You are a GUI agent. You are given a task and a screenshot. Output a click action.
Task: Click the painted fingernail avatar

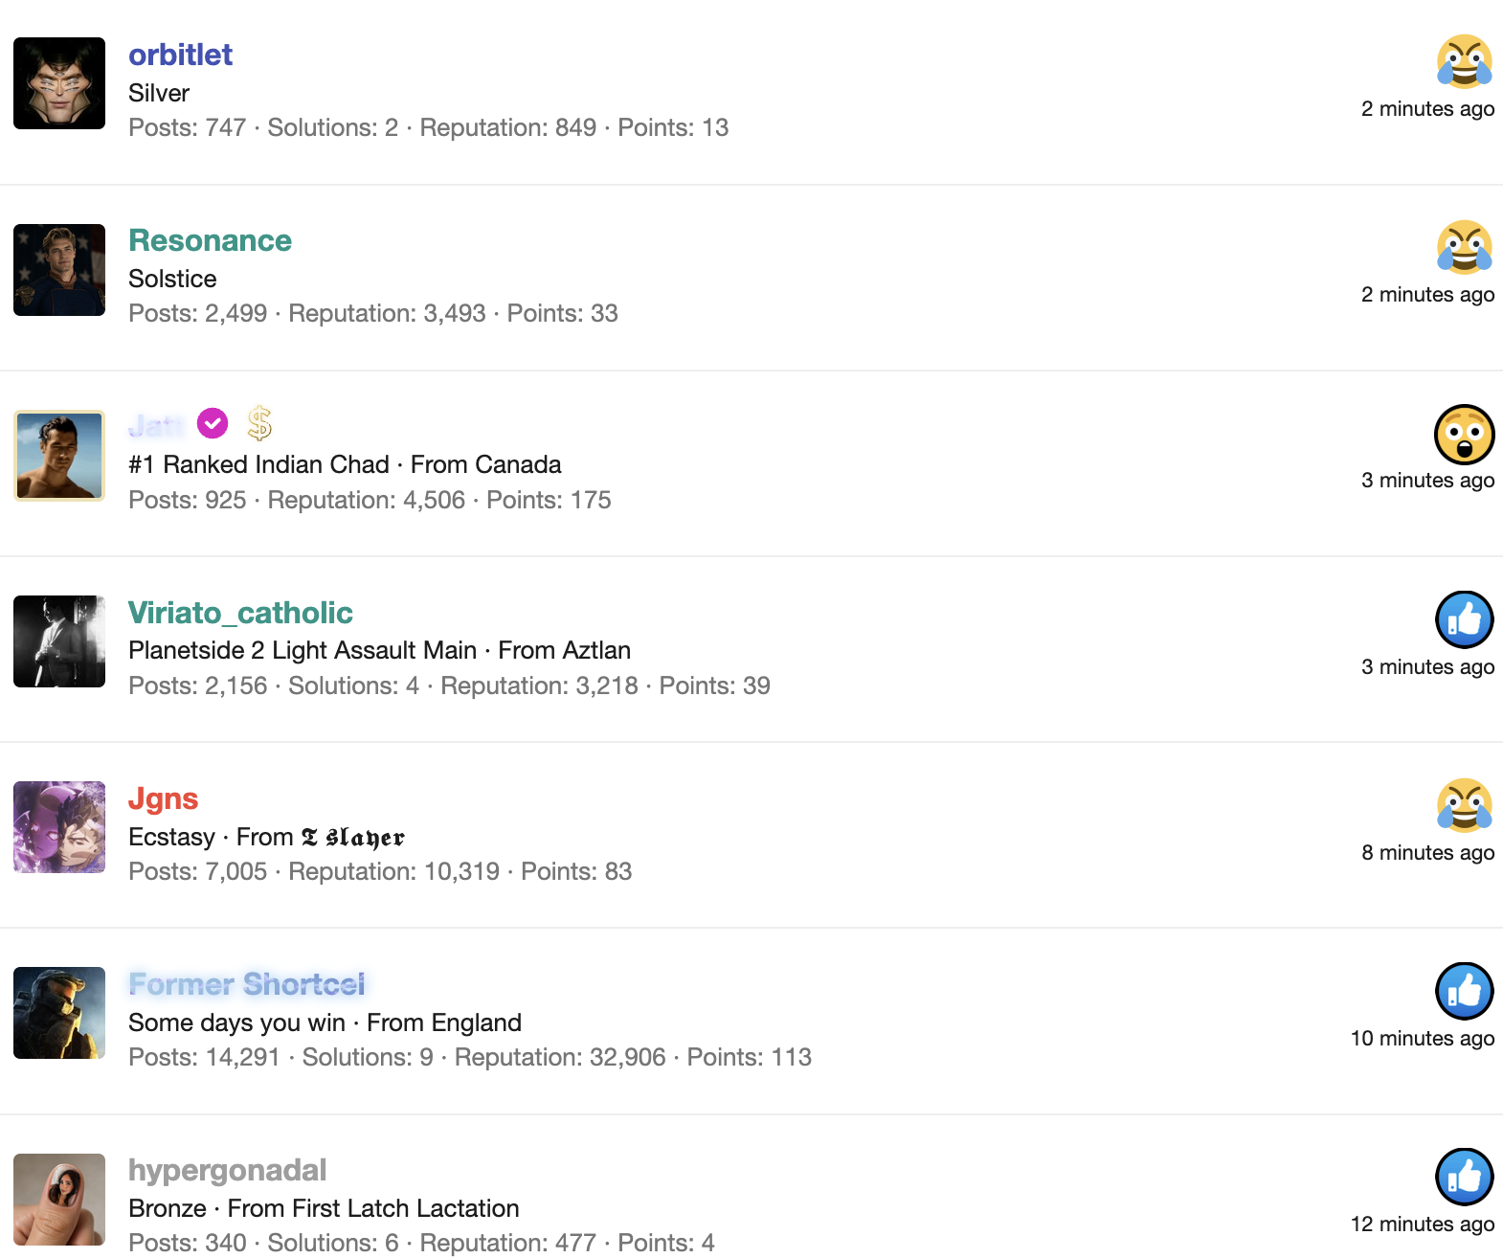(59, 1200)
